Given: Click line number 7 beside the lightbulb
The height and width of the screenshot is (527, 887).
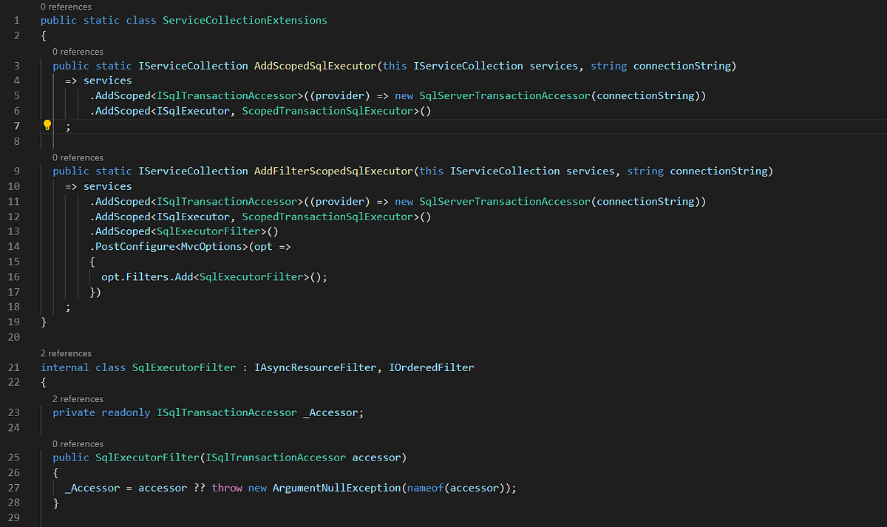Looking at the screenshot, I should coord(16,125).
